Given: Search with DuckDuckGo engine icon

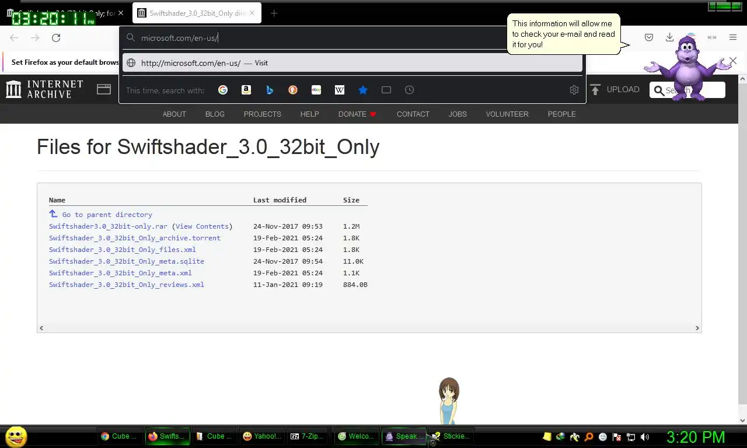Looking at the screenshot, I should point(293,90).
